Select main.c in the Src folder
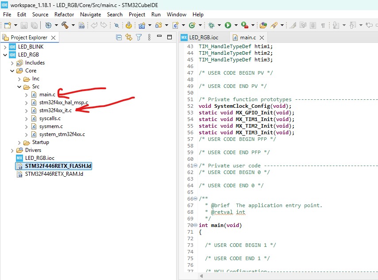Screen dimensions: 378x280 (x=47, y=95)
